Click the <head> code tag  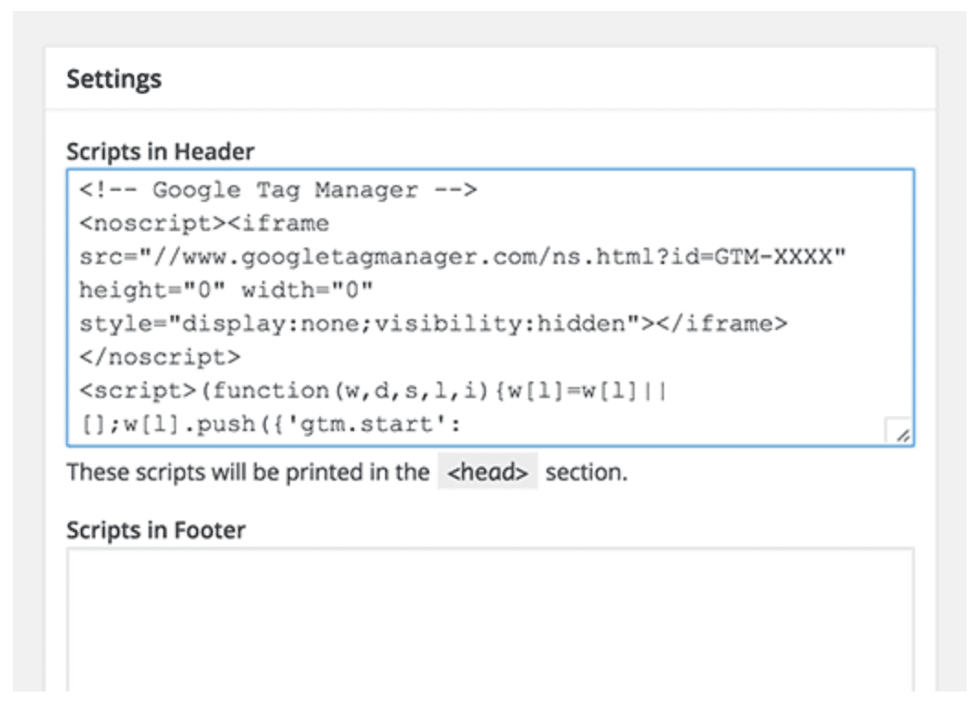[x=487, y=473]
